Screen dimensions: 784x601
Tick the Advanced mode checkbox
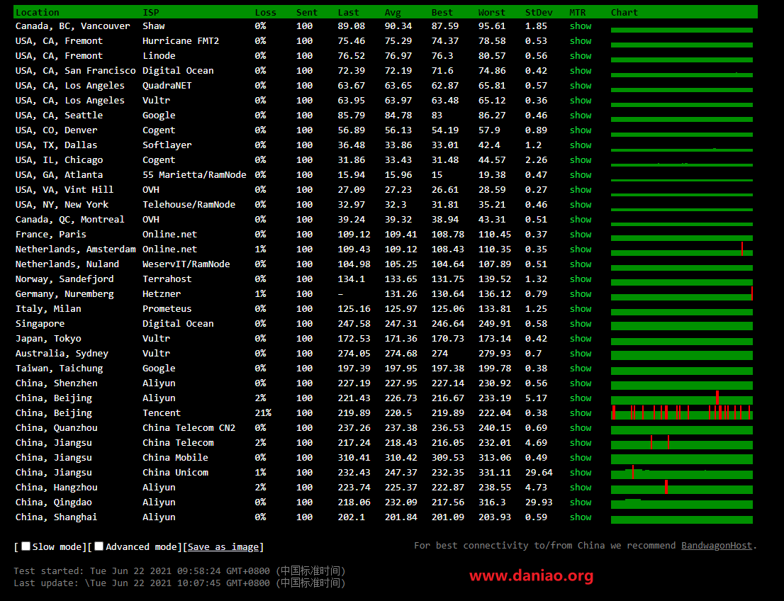click(99, 546)
